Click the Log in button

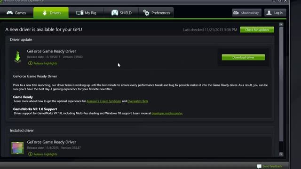[x=275, y=13]
